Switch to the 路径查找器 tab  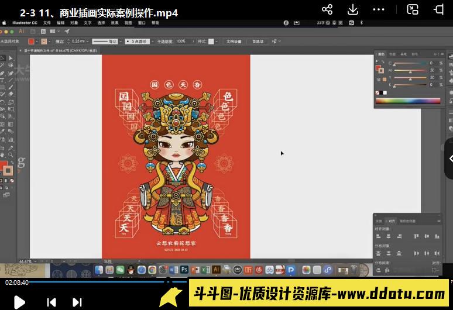(x=407, y=221)
